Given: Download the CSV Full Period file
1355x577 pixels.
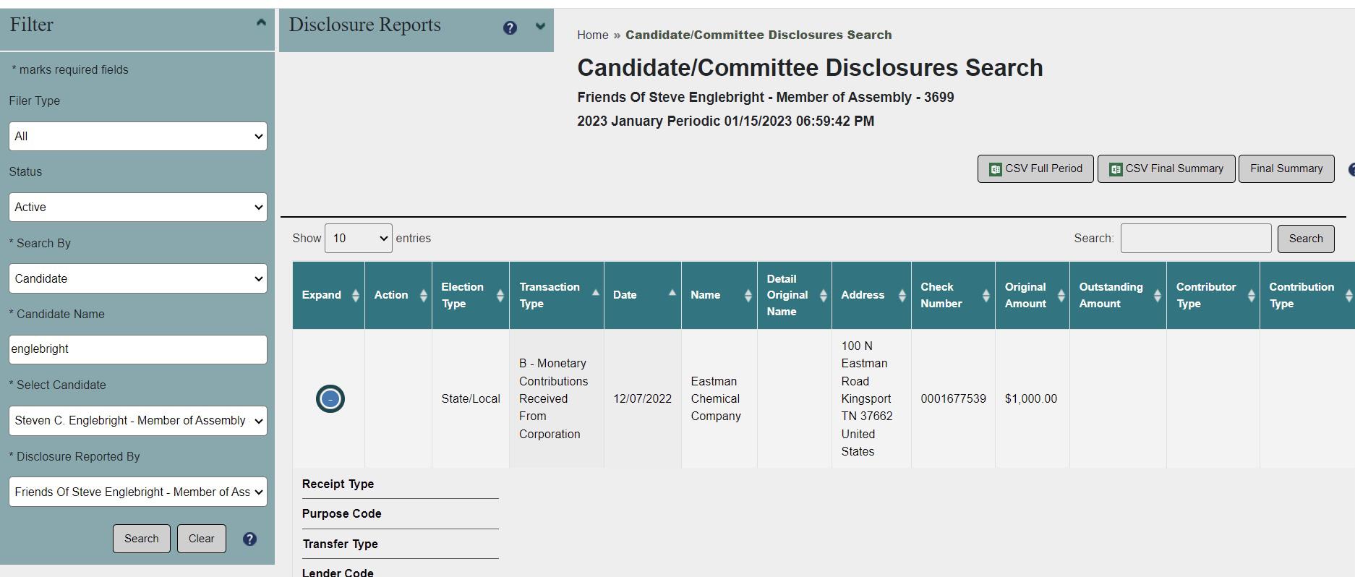Looking at the screenshot, I should [1035, 169].
